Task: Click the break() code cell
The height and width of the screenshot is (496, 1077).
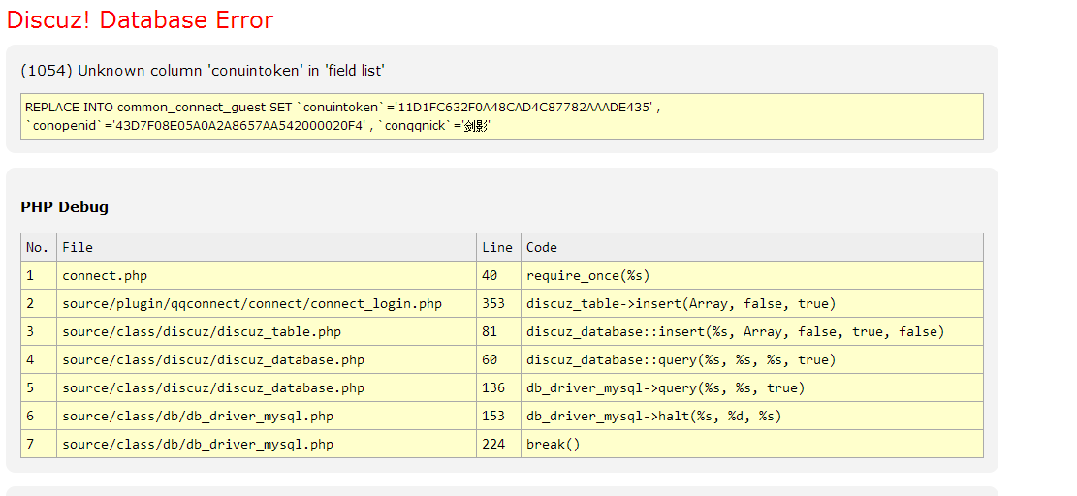Action: 553,444
